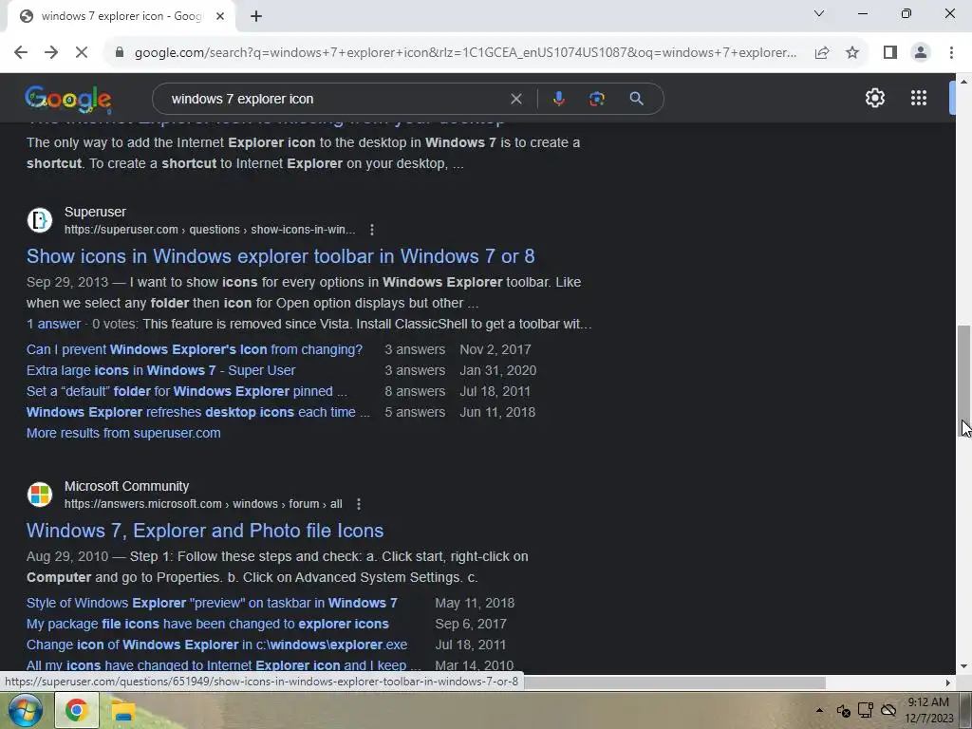Open Windows 7, Explorer and Photo file Icons result
Viewport: 972px width, 729px height.
coord(205,531)
